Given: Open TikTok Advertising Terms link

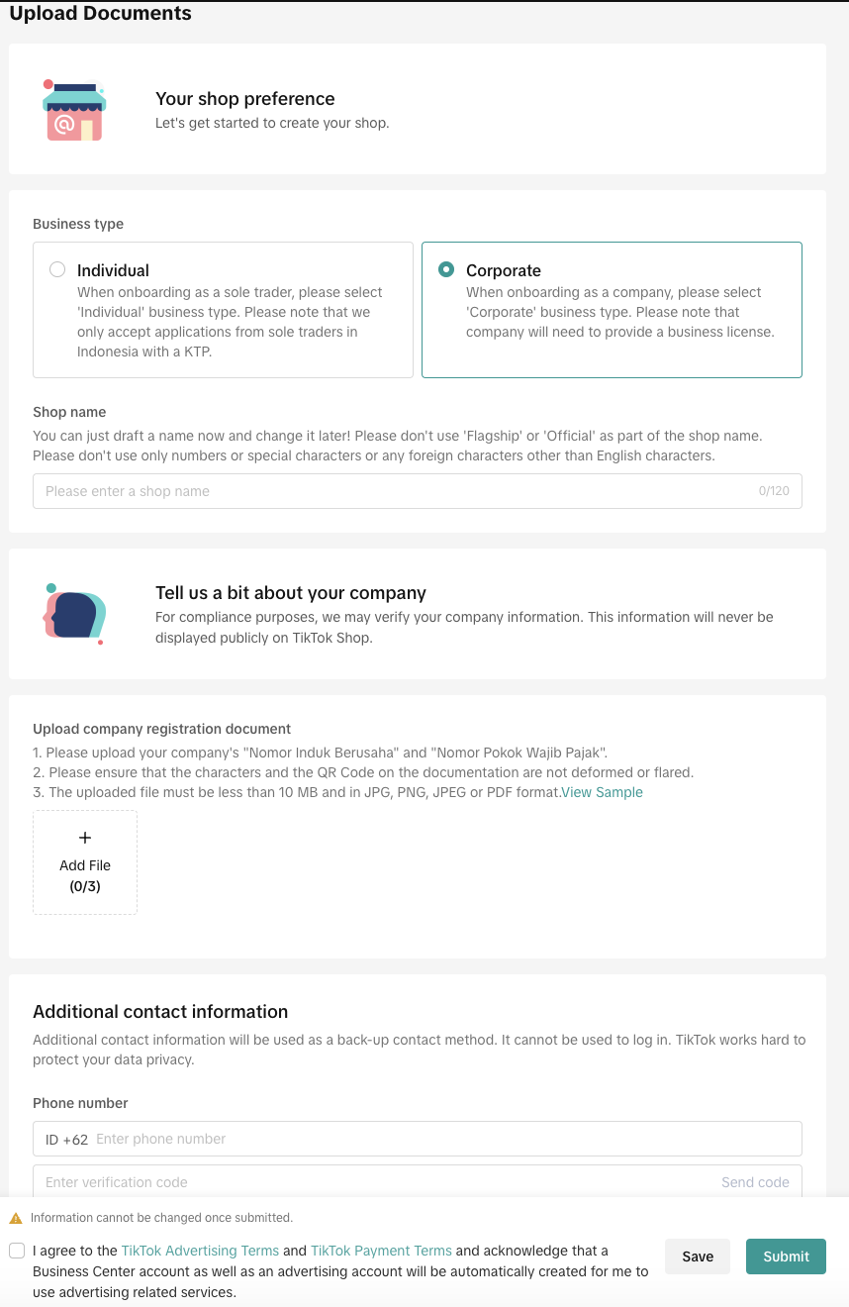Looking at the screenshot, I should [200, 1251].
